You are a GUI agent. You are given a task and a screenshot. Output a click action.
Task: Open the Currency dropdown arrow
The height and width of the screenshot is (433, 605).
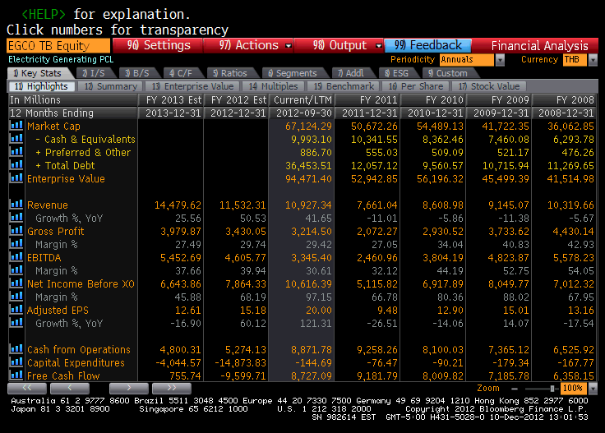[593, 60]
